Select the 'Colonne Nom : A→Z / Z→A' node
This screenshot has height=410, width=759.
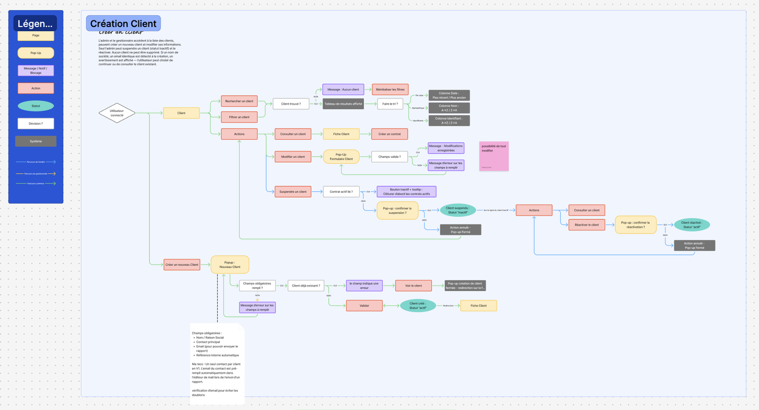(449, 108)
